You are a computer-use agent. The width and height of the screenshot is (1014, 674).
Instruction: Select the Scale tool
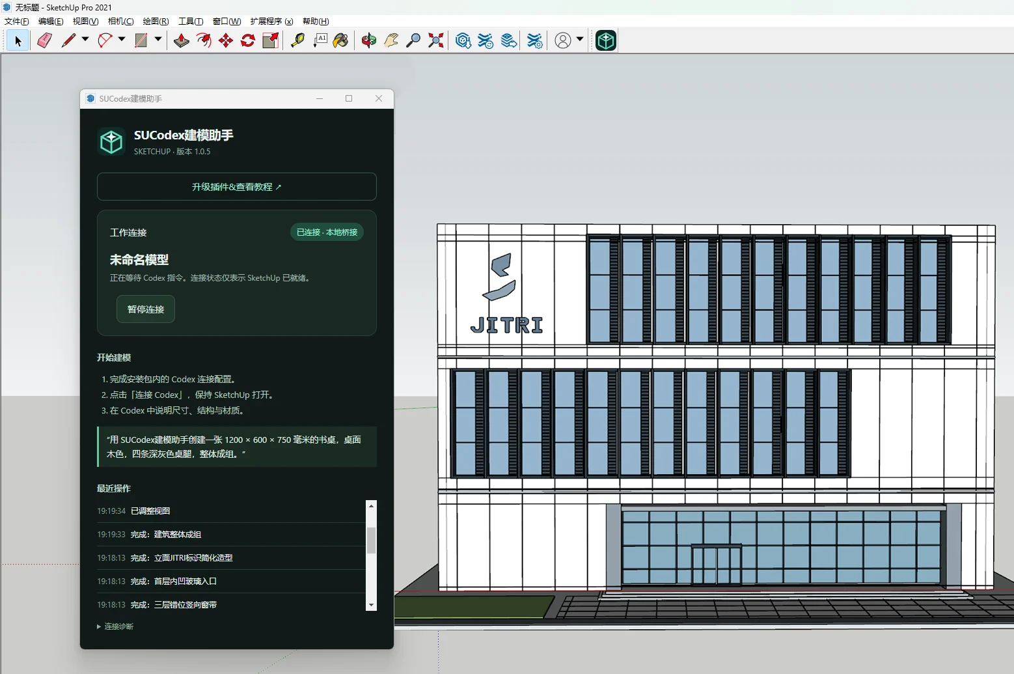[x=270, y=40]
